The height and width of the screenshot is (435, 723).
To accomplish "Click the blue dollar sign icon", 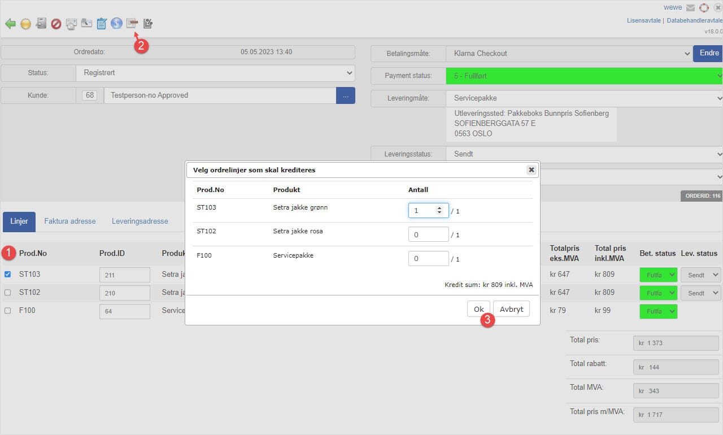I will pyautogui.click(x=116, y=23).
